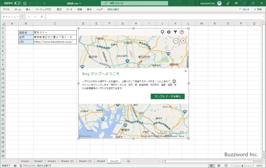Click the 共有 share button
Image resolution: width=266 pixels, height=168 pixels.
point(258,9)
